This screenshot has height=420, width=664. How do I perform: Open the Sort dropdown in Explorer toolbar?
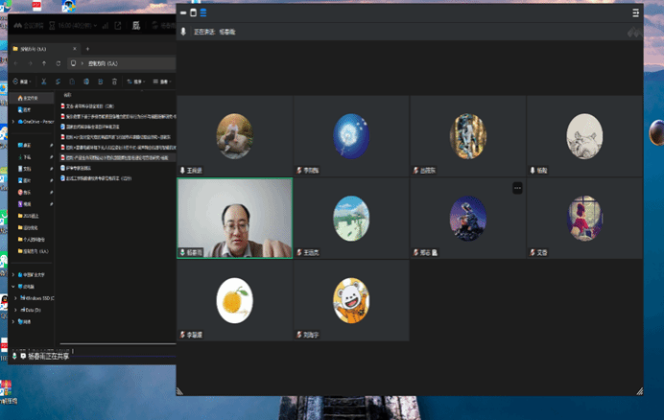138,82
